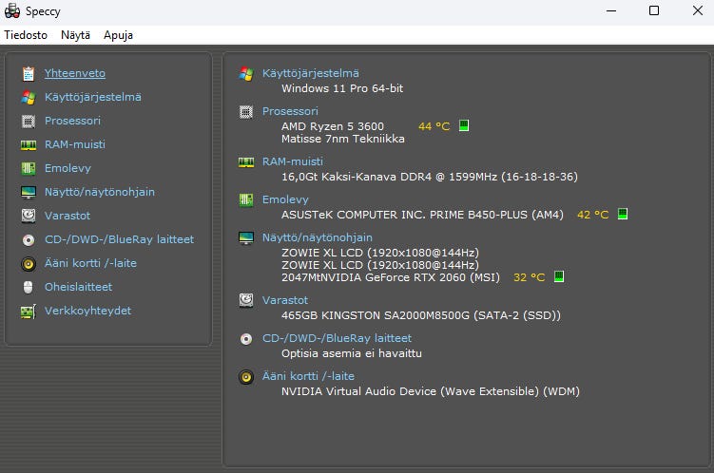Click the Näyttö/näytönohjain monitor icon in sidebar
Screen dimensions: 714x473
pos(28,192)
